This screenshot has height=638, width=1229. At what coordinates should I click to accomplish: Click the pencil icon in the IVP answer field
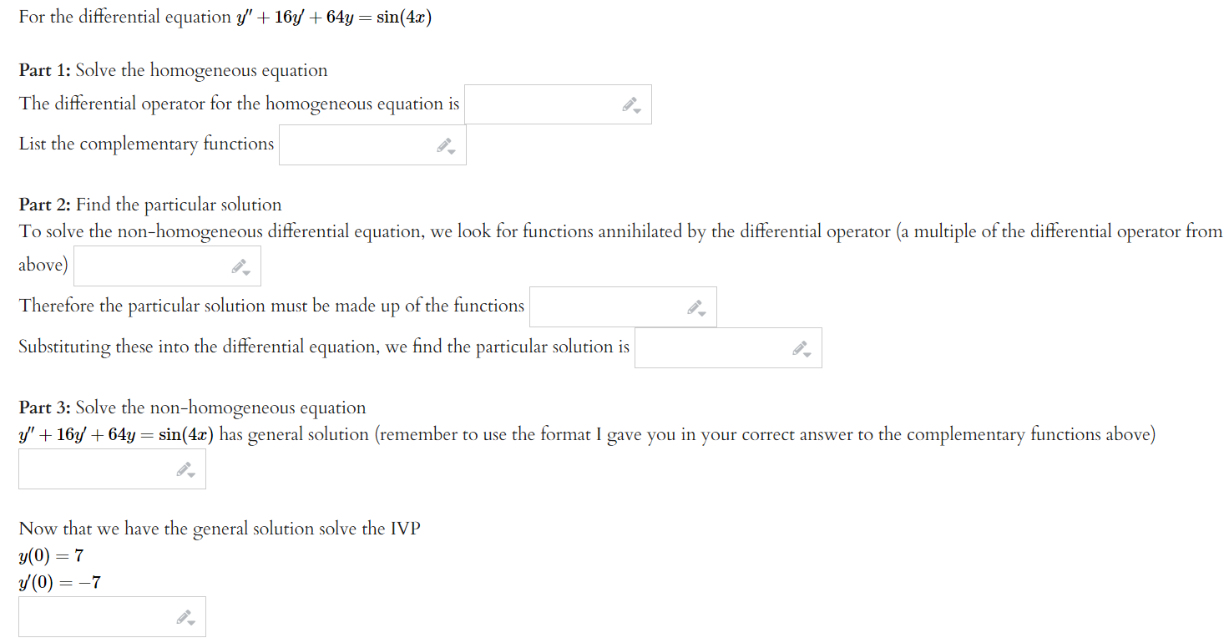pyautogui.click(x=183, y=614)
